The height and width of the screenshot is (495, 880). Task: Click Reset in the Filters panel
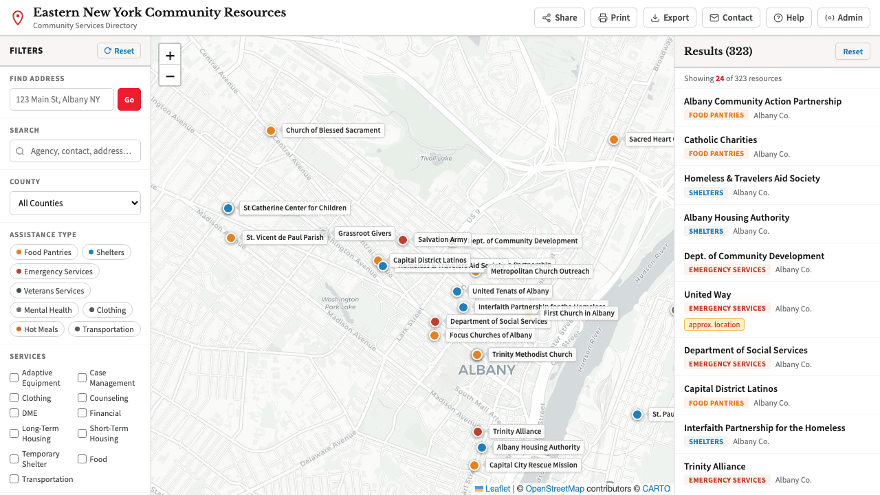coord(118,50)
